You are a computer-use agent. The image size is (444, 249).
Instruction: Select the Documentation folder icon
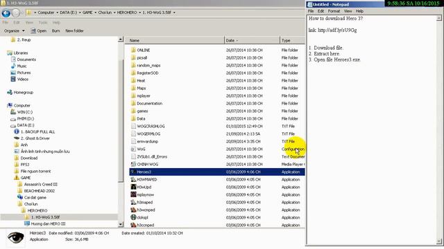133,103
